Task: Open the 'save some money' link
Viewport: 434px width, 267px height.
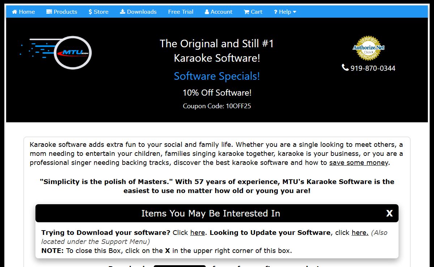Action: click(359, 163)
